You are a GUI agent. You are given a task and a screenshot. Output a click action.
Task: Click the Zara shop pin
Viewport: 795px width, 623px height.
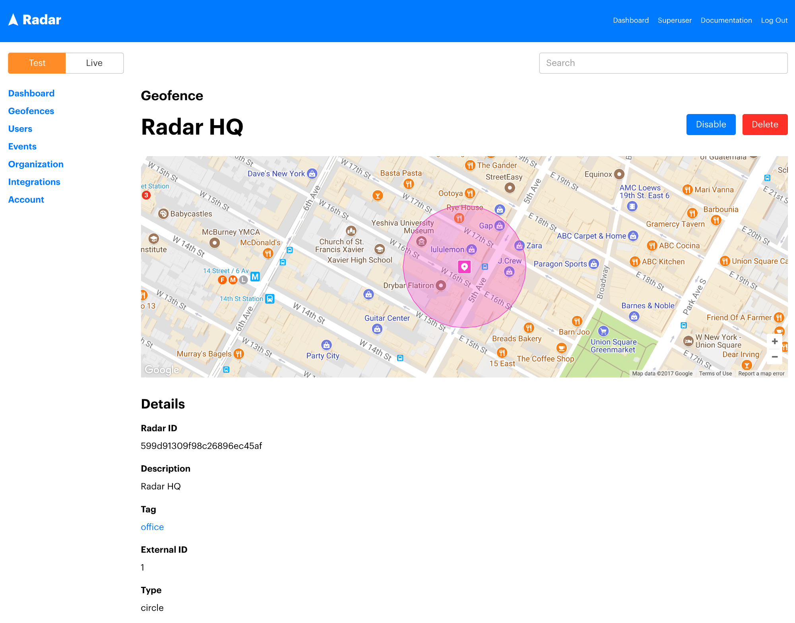[x=520, y=246]
